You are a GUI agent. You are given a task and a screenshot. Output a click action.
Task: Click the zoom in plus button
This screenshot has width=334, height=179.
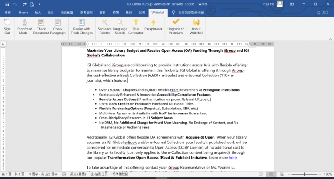320,174
